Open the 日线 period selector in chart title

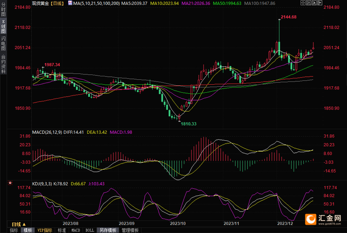click(58, 3)
